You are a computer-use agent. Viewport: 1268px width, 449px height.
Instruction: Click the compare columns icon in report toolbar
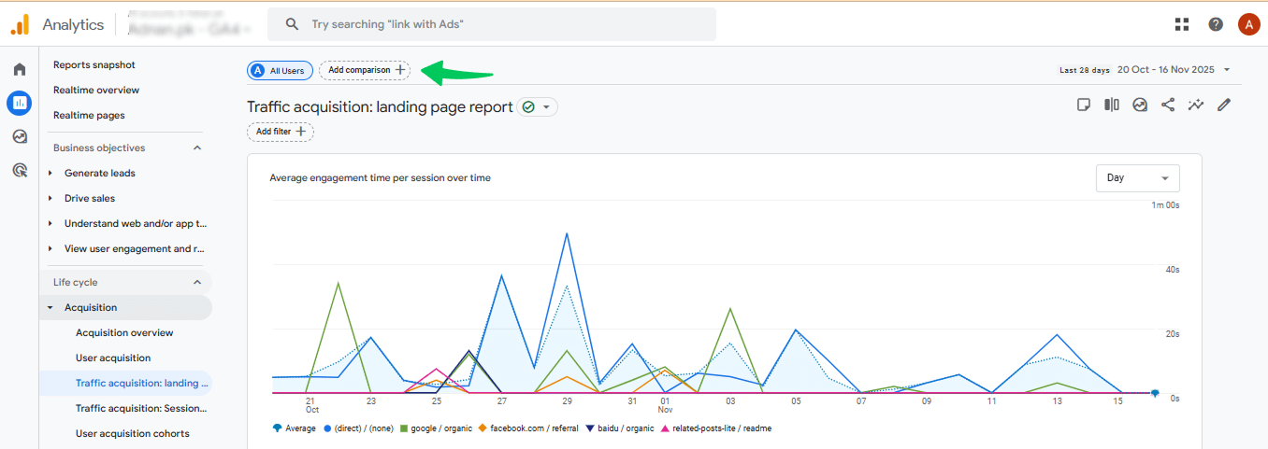click(1112, 105)
